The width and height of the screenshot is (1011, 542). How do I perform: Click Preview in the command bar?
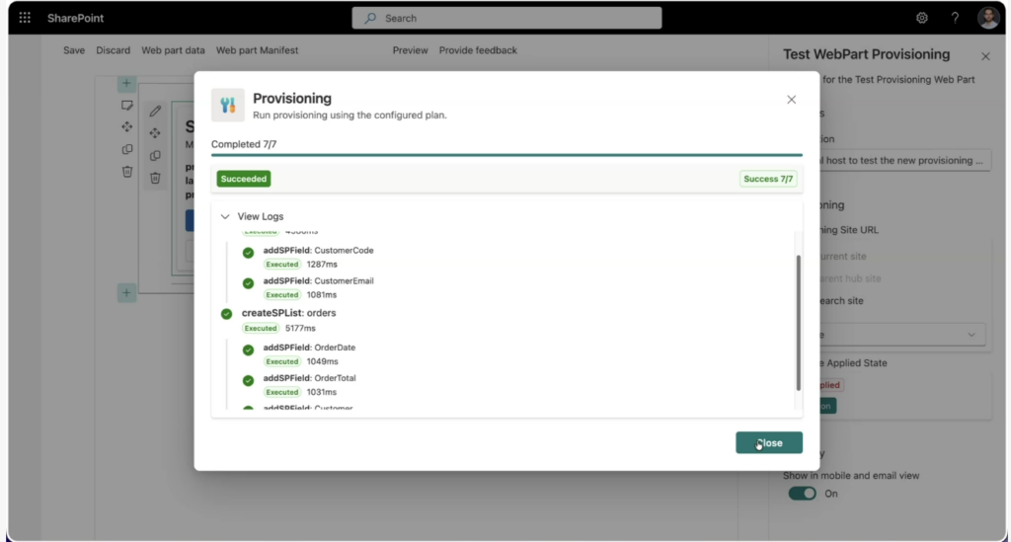(410, 50)
